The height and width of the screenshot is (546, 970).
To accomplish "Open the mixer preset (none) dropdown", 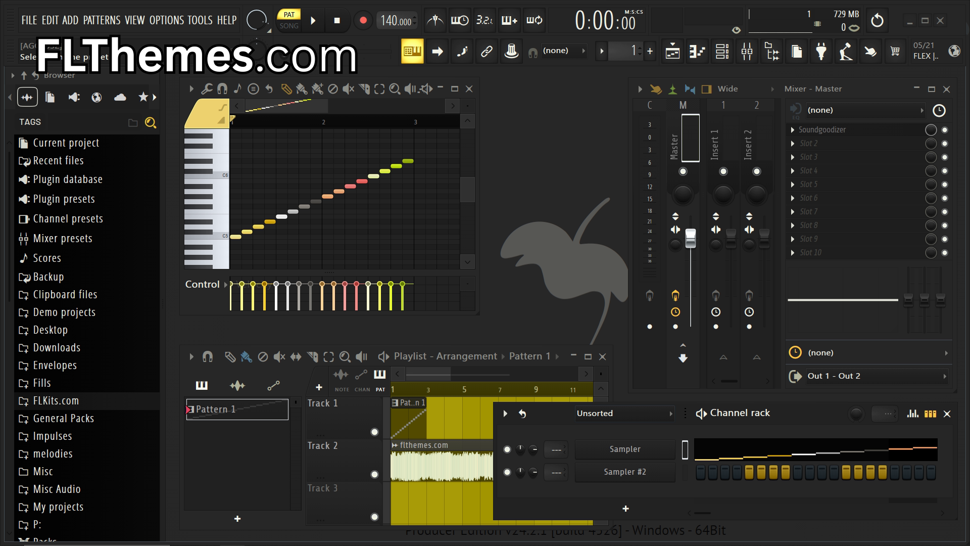I will tap(865, 110).
